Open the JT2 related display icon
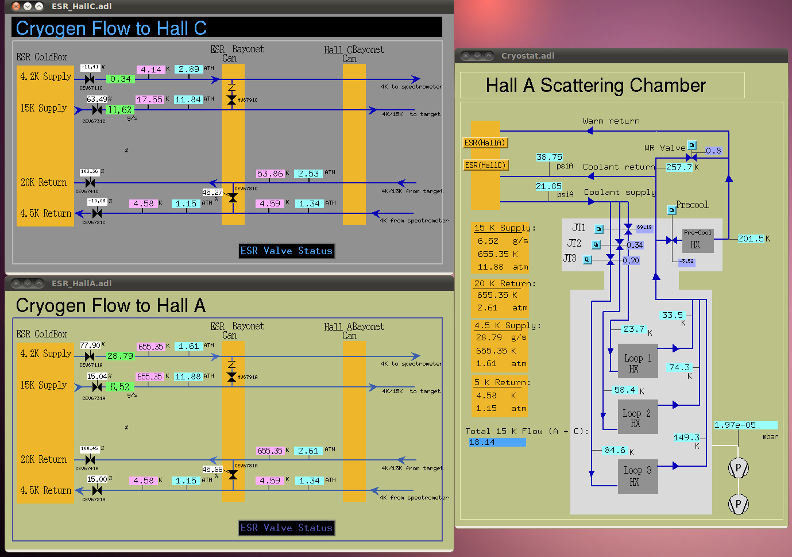The image size is (792, 557). tap(596, 245)
